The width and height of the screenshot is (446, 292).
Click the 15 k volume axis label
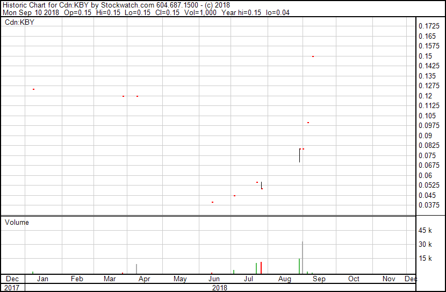425,258
